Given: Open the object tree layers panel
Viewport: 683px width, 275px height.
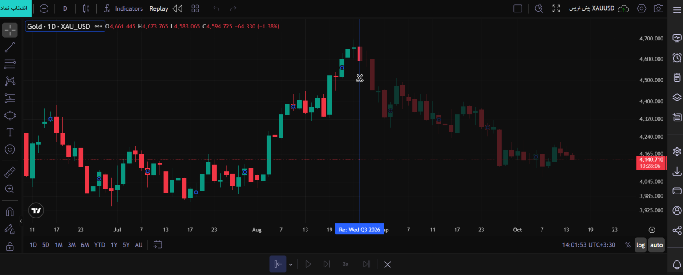Looking at the screenshot, I should 677,97.
